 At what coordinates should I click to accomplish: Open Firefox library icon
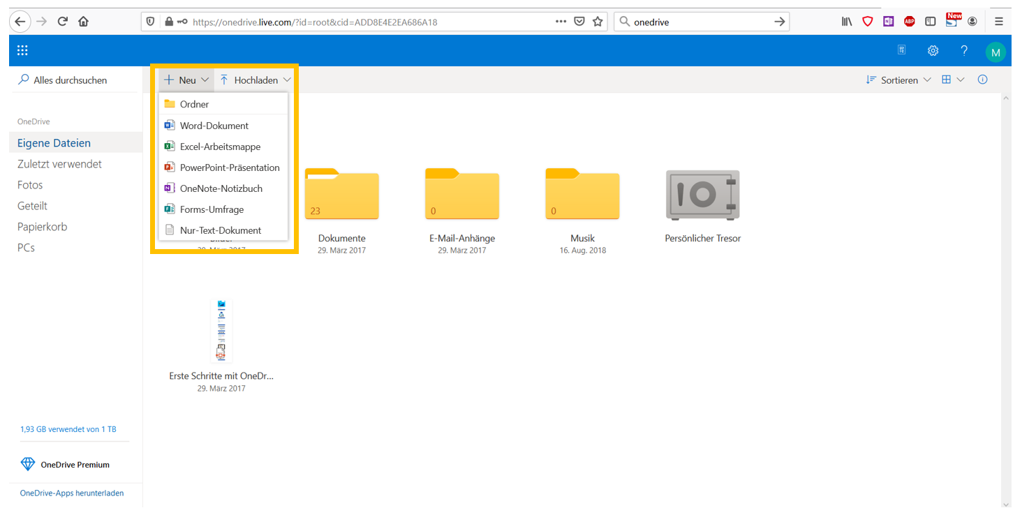(x=846, y=22)
